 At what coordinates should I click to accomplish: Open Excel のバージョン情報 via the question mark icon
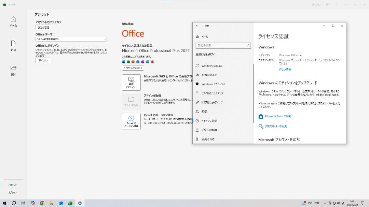coord(131,121)
